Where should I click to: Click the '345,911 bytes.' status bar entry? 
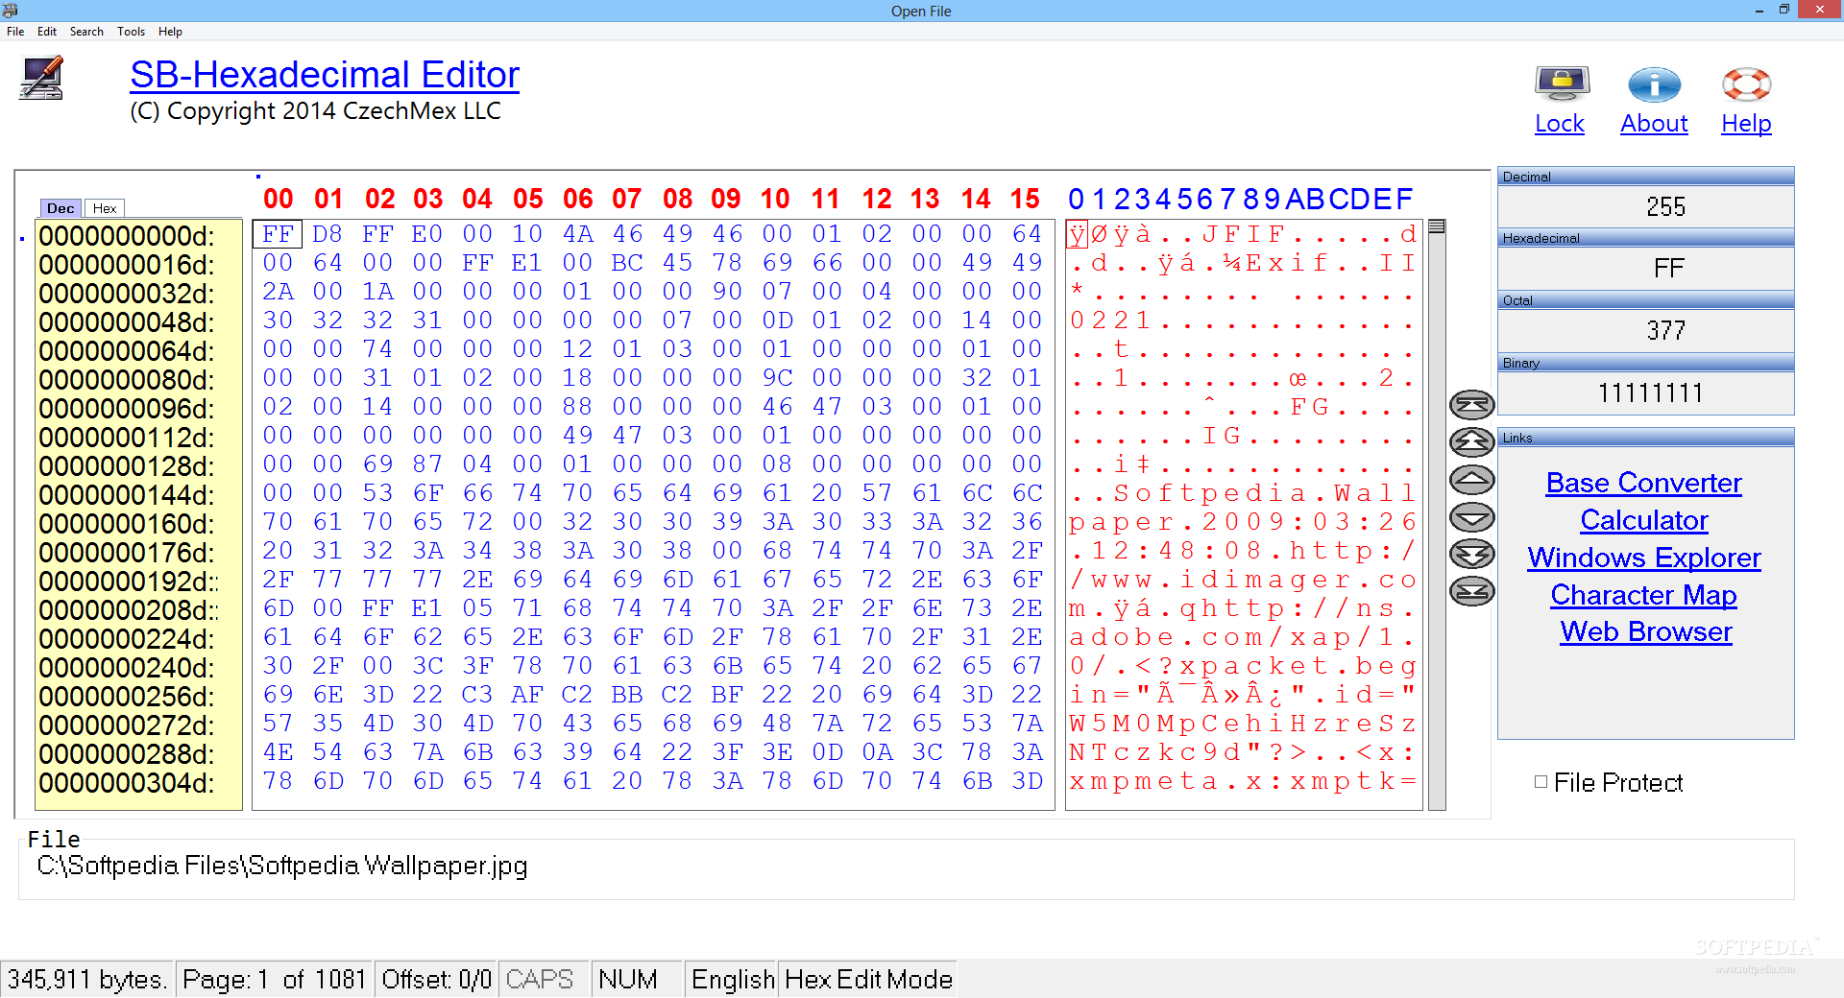(x=87, y=979)
